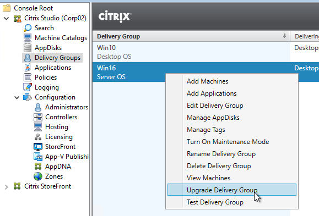Click the Console Root folder icon
This screenshot has height=216, width=319.
point(7,8)
